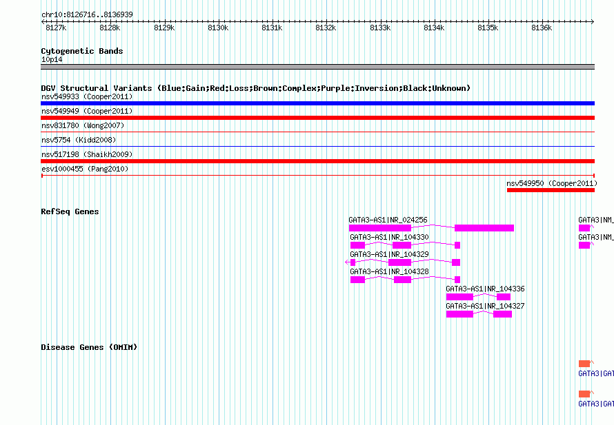Click the 8136k ruler tick label
614x425 pixels.
click(542, 28)
